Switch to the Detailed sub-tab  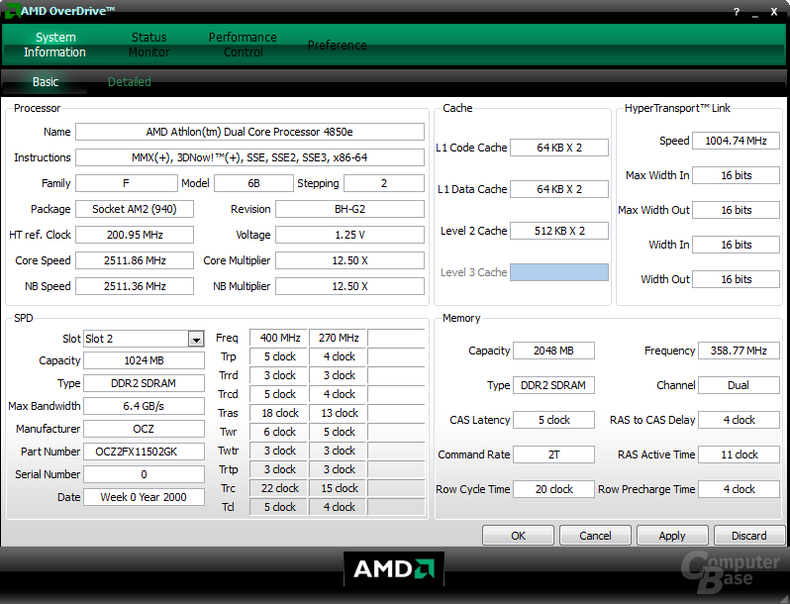(x=130, y=82)
